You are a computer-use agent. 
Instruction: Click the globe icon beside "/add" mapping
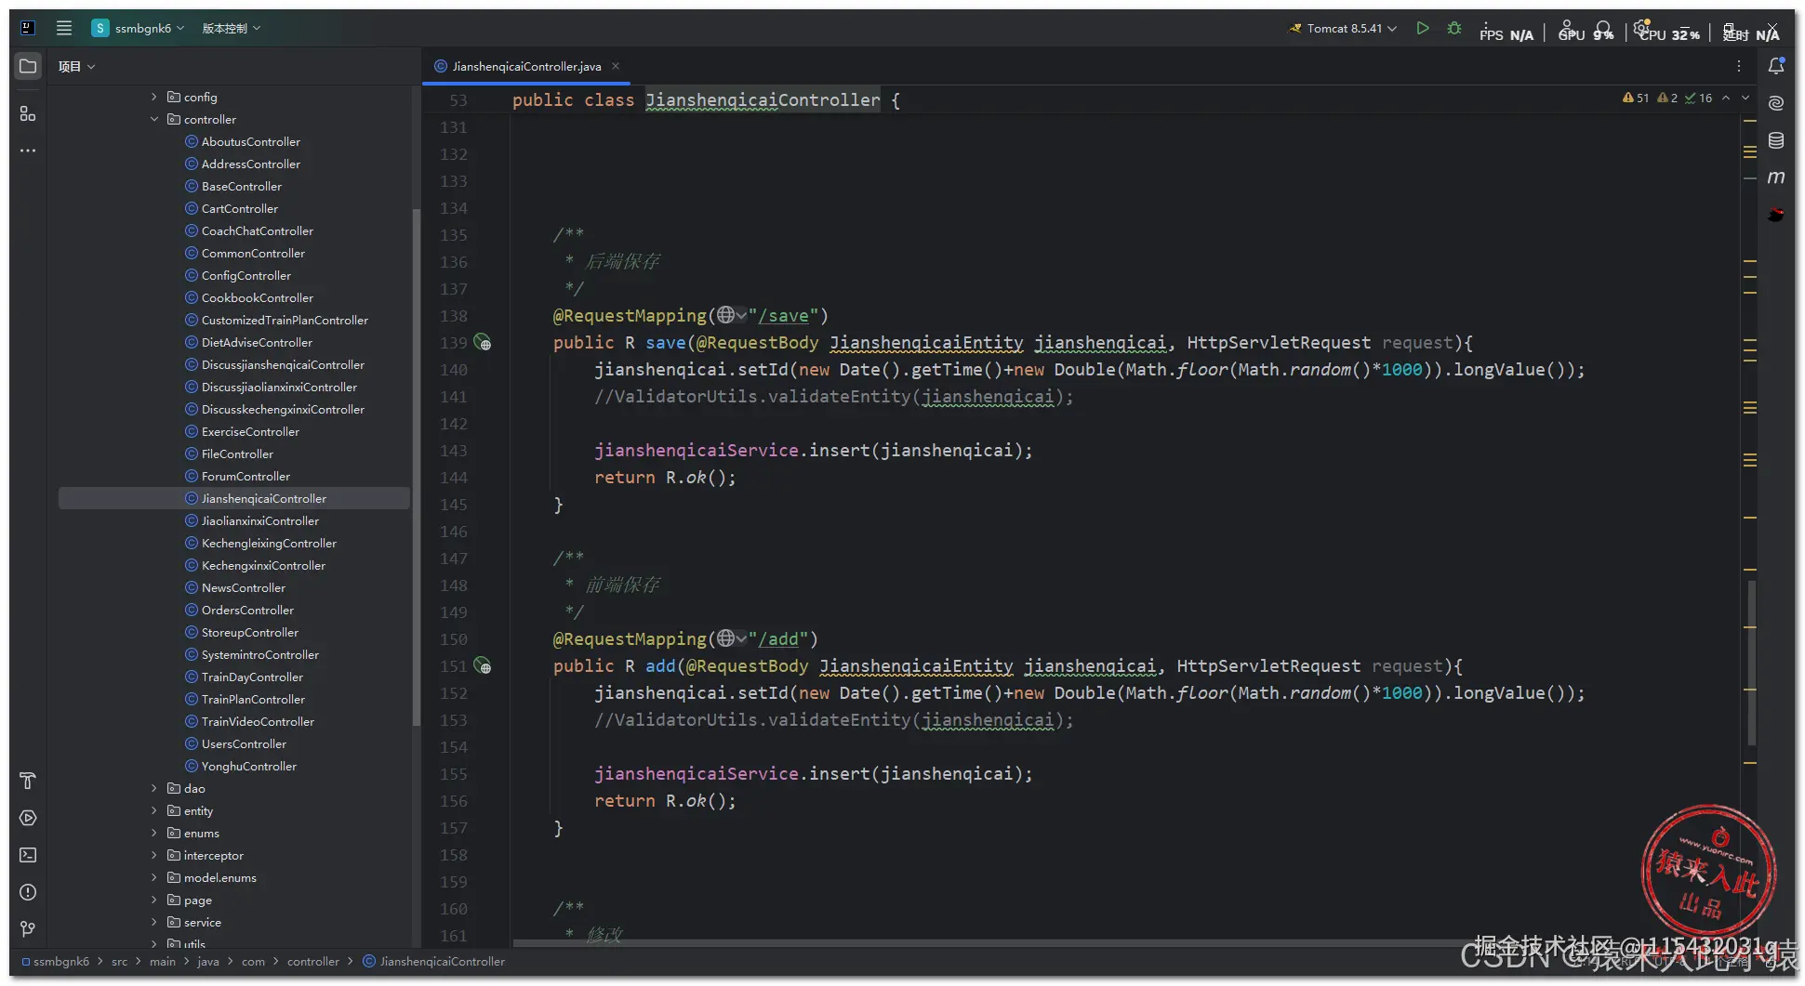click(x=731, y=638)
